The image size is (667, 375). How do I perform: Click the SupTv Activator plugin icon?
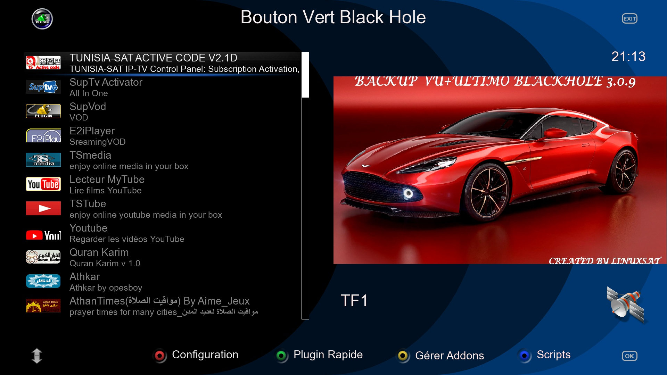pyautogui.click(x=43, y=87)
